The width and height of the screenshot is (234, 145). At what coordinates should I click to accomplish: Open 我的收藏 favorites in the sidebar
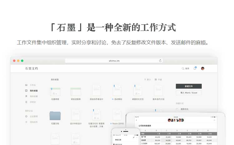(x=32, y=96)
